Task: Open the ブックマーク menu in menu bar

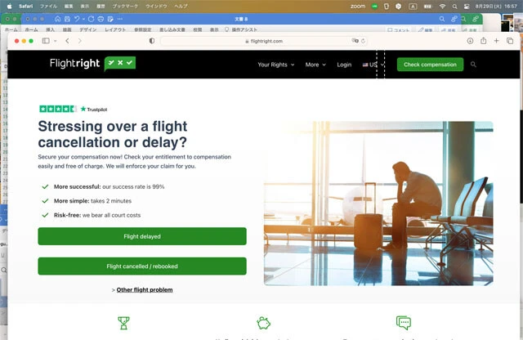Action: point(125,6)
